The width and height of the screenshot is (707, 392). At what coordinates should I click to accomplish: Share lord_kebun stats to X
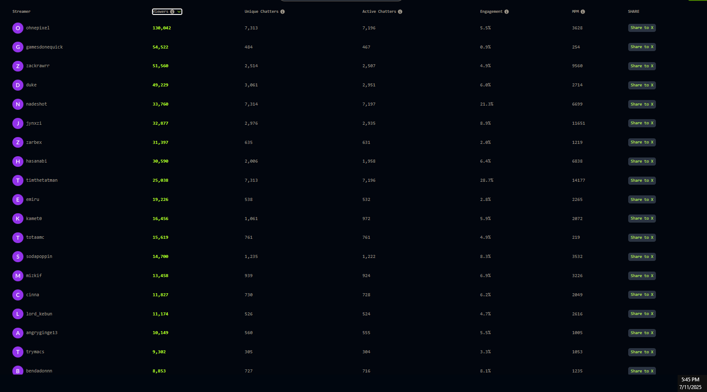642,314
